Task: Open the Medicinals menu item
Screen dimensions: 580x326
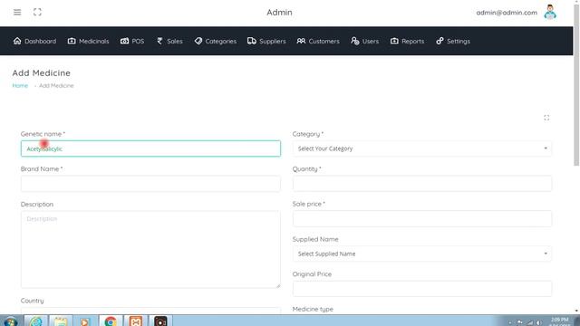Action: [x=89, y=41]
